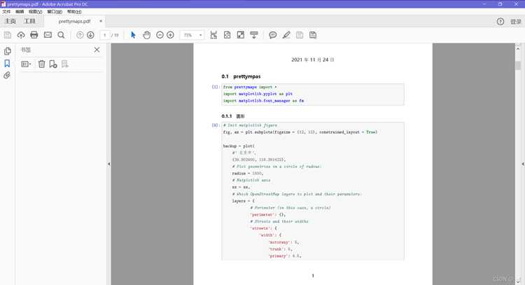Click the vertical scrollbar thumb
The height and width of the screenshot is (285, 525).
point(518,64)
